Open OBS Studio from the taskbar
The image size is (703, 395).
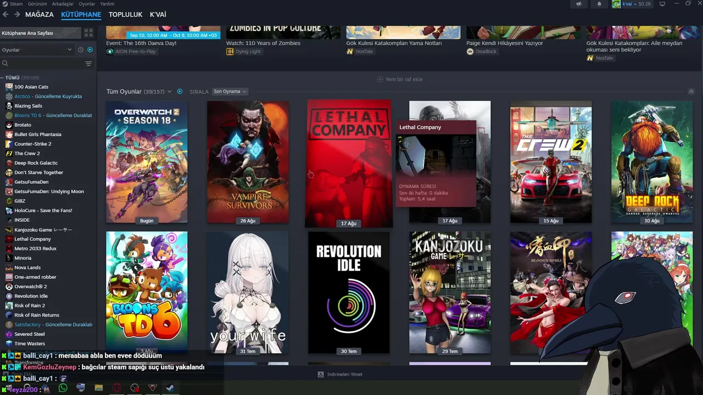[135, 388]
